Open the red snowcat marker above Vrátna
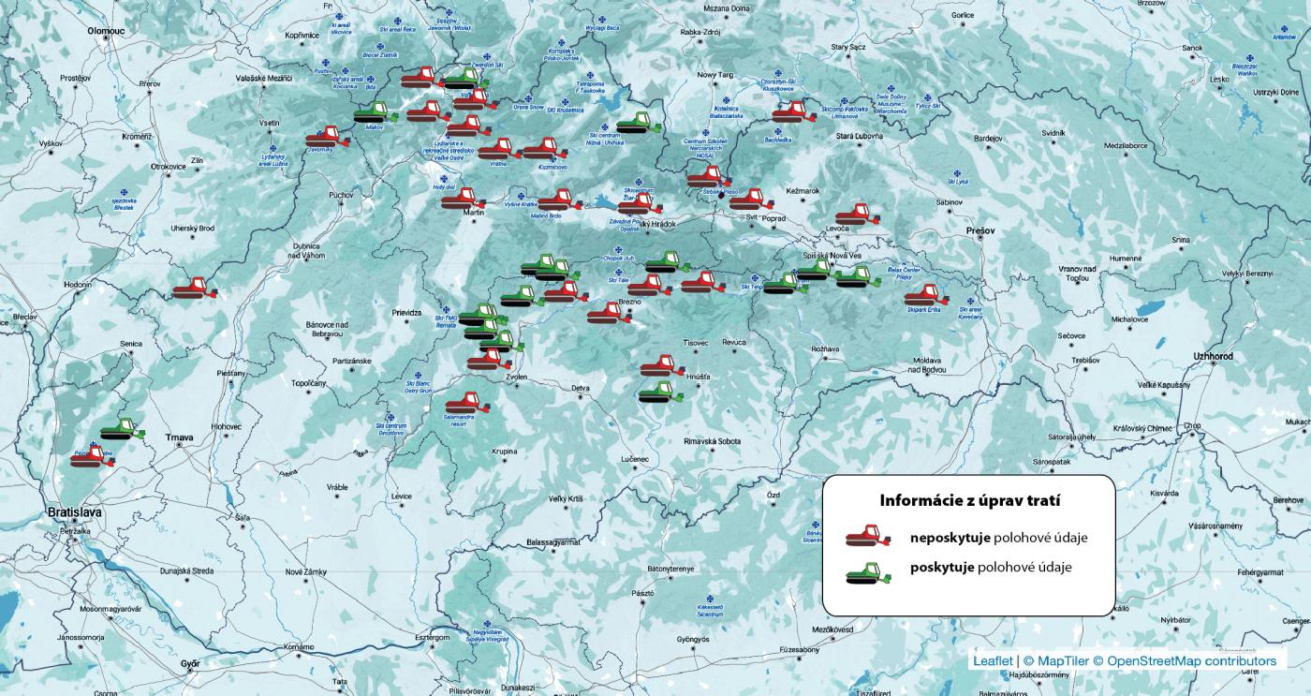This screenshot has width=1311, height=696. click(x=500, y=149)
